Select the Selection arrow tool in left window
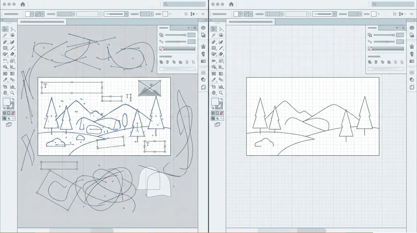 [x=5, y=29]
